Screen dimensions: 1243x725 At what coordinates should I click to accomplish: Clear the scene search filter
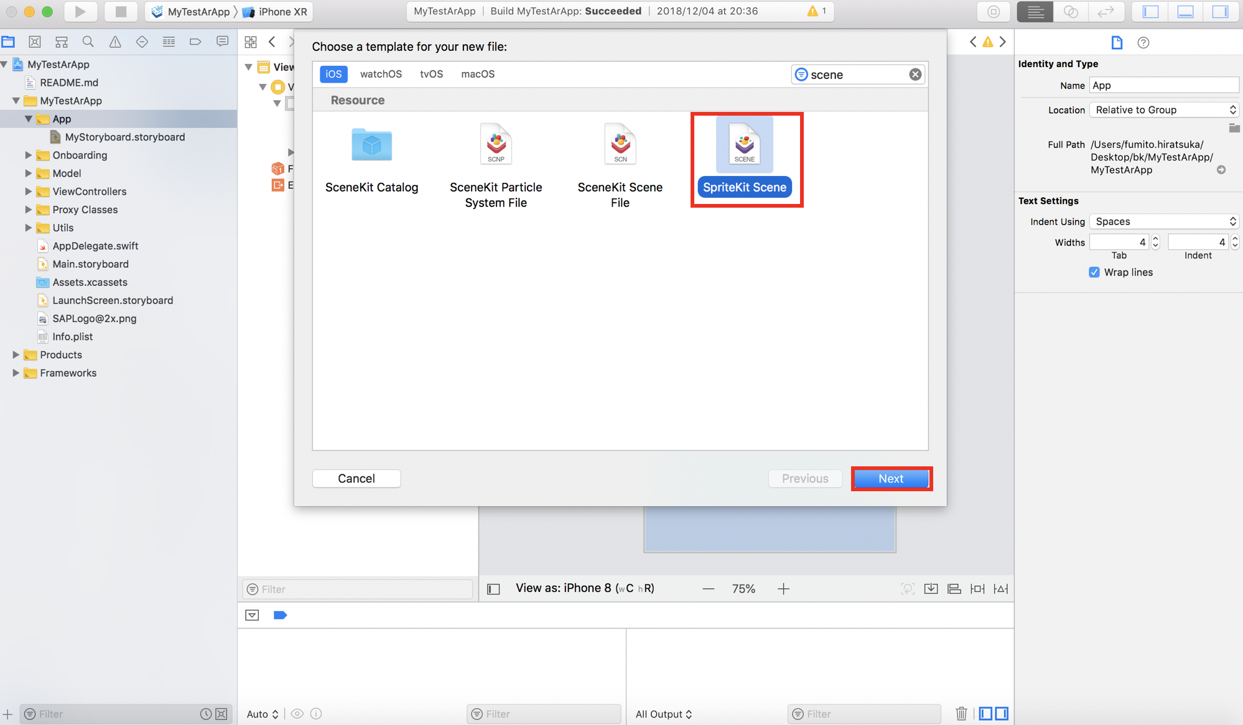click(915, 75)
